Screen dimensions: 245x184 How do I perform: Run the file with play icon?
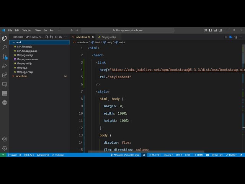[x=225, y=37]
